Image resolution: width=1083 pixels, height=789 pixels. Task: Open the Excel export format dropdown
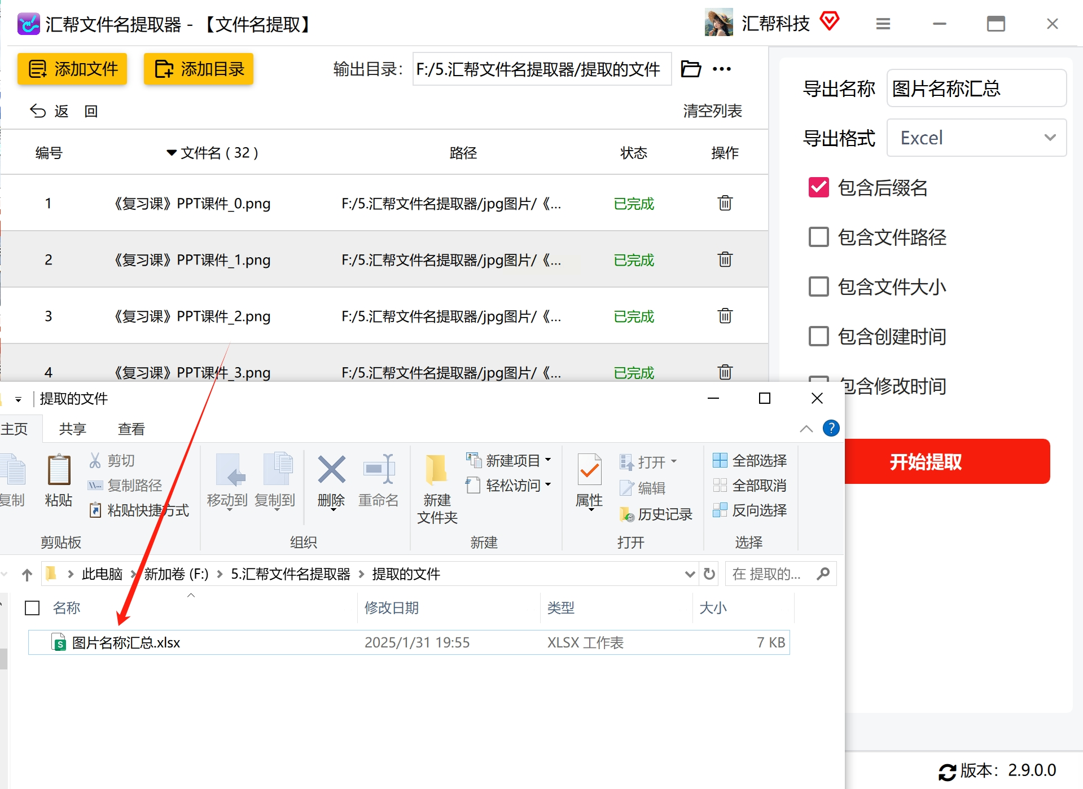tap(976, 138)
